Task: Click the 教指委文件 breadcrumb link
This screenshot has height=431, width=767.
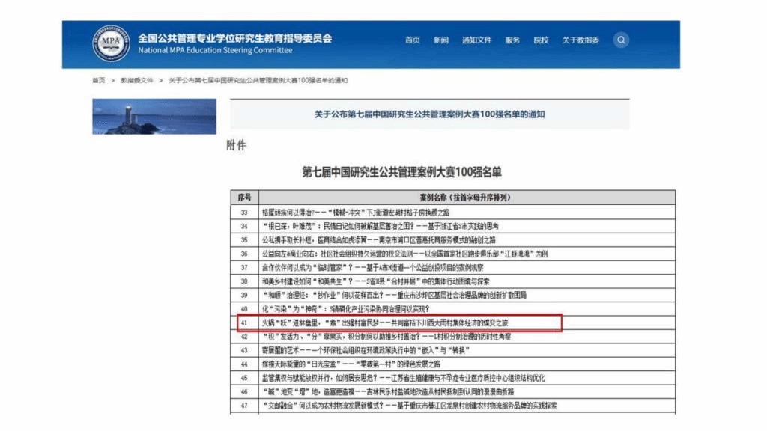Action: click(x=137, y=80)
